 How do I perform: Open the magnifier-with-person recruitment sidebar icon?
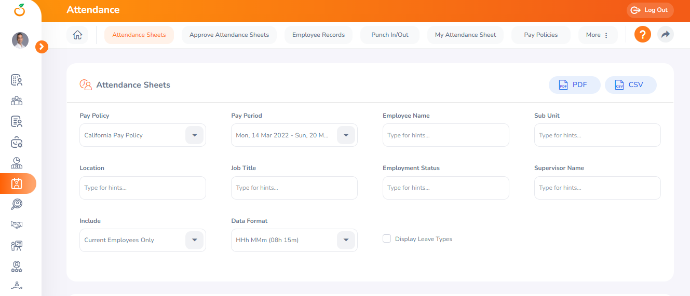(17, 204)
